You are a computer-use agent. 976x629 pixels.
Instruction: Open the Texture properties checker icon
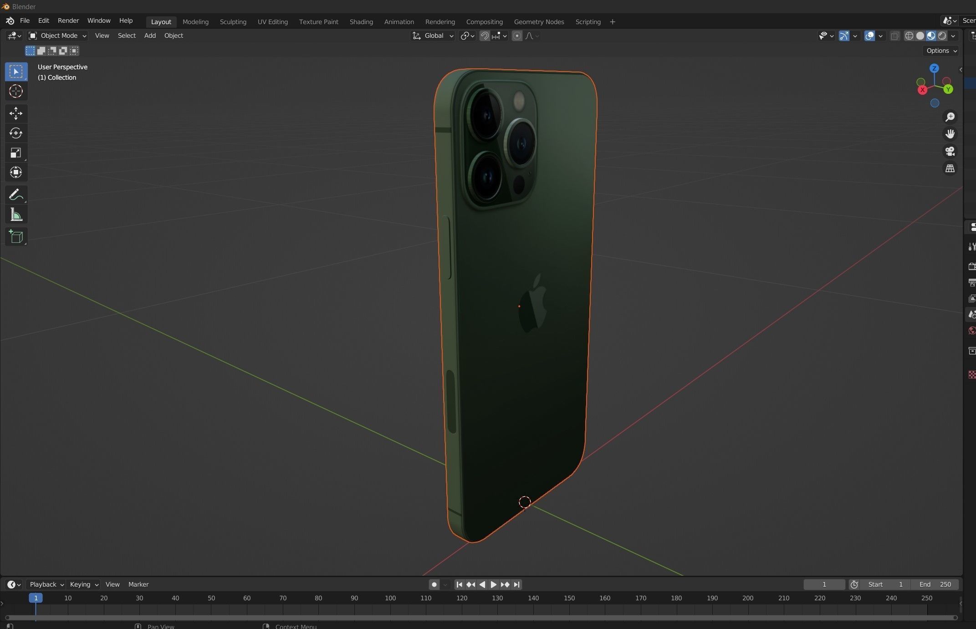[971, 374]
